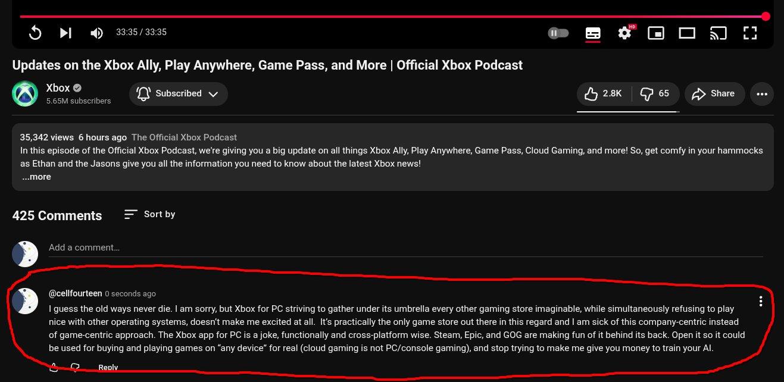
Task: Click the 33:35 / 33:35 time display
Action: [x=141, y=32]
